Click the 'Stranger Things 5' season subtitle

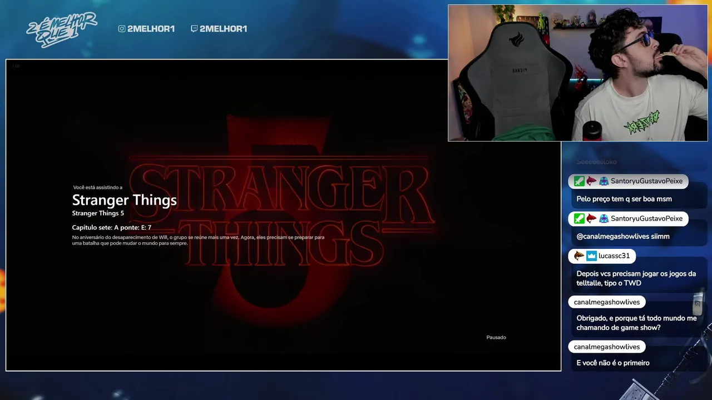[x=98, y=213]
